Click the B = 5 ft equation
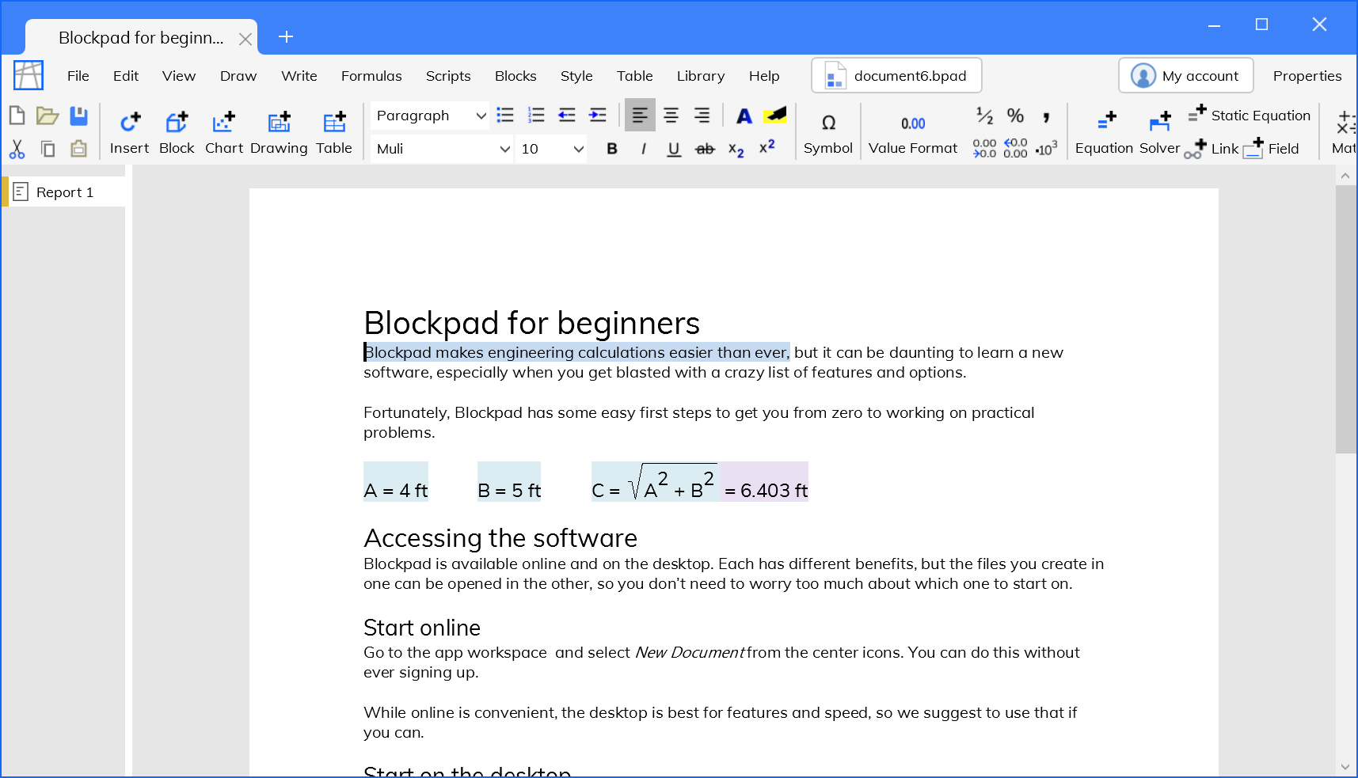The image size is (1358, 778). click(x=509, y=482)
